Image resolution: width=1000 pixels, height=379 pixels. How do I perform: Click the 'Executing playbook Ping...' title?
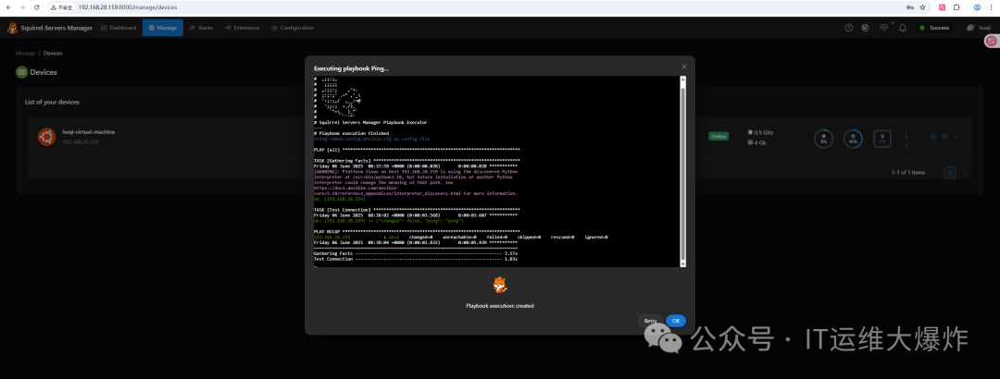351,68
